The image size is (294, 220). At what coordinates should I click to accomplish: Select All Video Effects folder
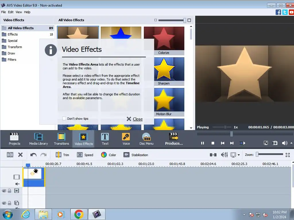(x=28, y=28)
